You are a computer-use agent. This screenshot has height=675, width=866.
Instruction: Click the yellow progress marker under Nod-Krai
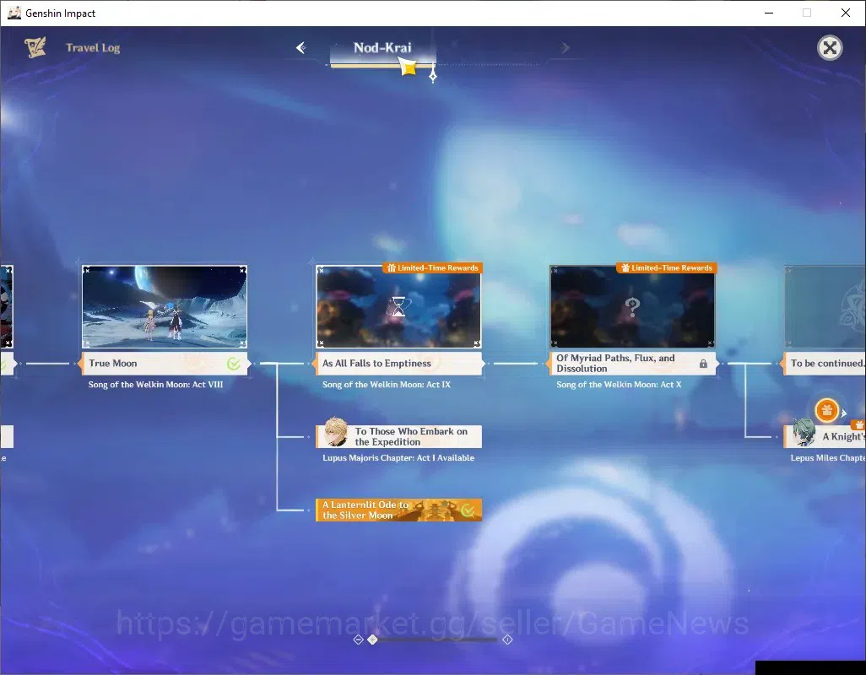coord(408,67)
